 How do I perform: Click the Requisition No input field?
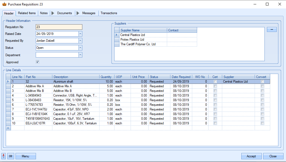click(59, 27)
